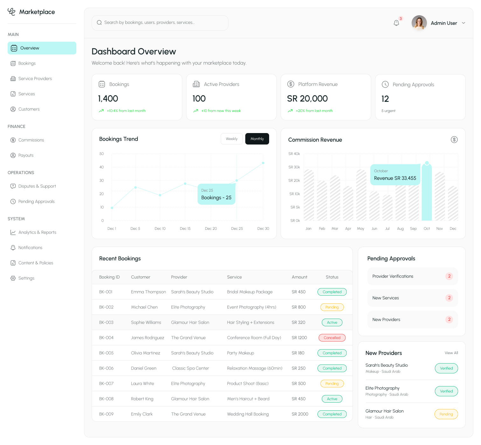Screen dimensions: 481x445
Task: Click the Active Providers stat card icon
Action: coord(196,84)
